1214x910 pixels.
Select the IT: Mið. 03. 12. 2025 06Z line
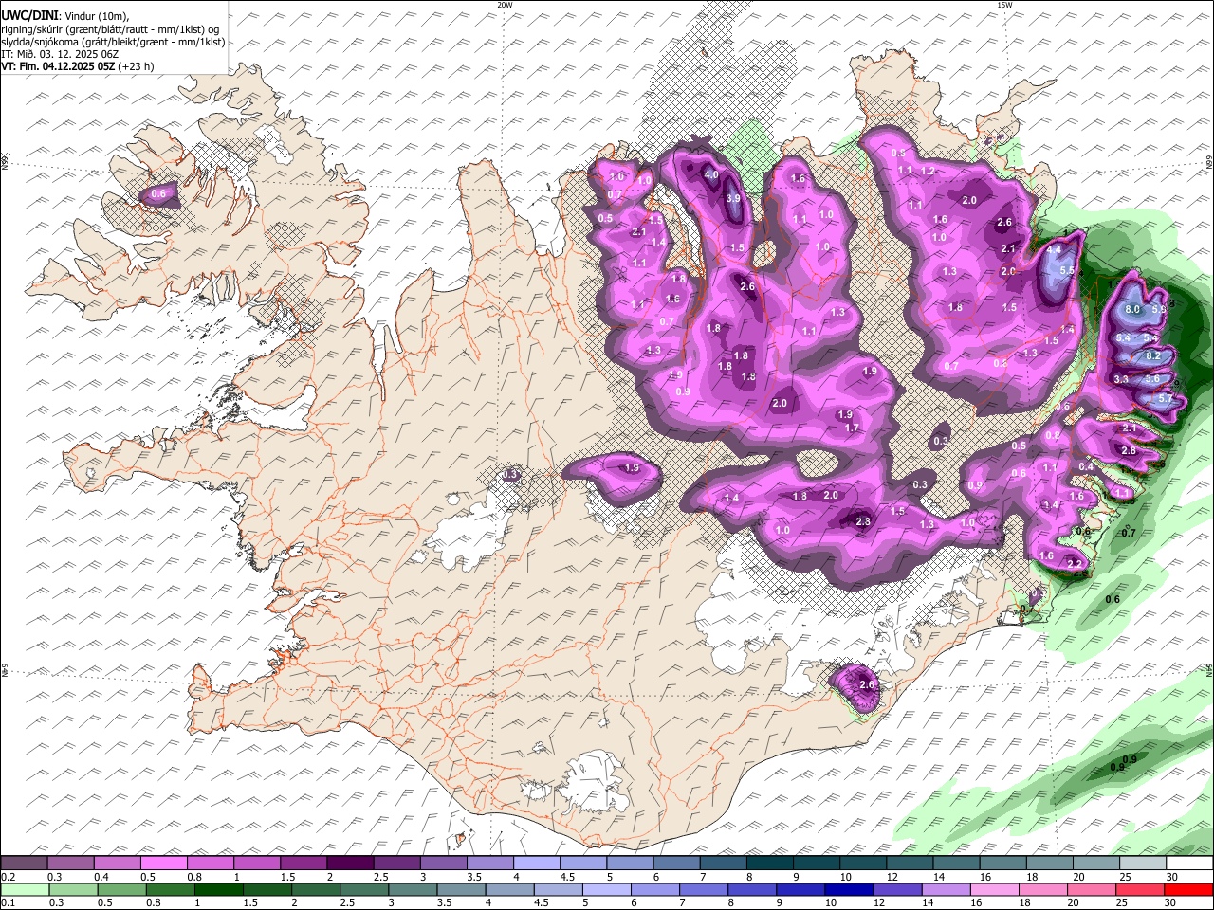60,54
